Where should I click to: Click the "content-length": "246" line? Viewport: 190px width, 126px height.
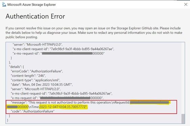coord(28,76)
